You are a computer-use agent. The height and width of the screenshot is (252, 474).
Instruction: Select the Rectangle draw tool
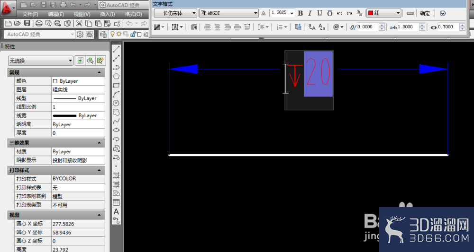pyautogui.click(x=117, y=85)
